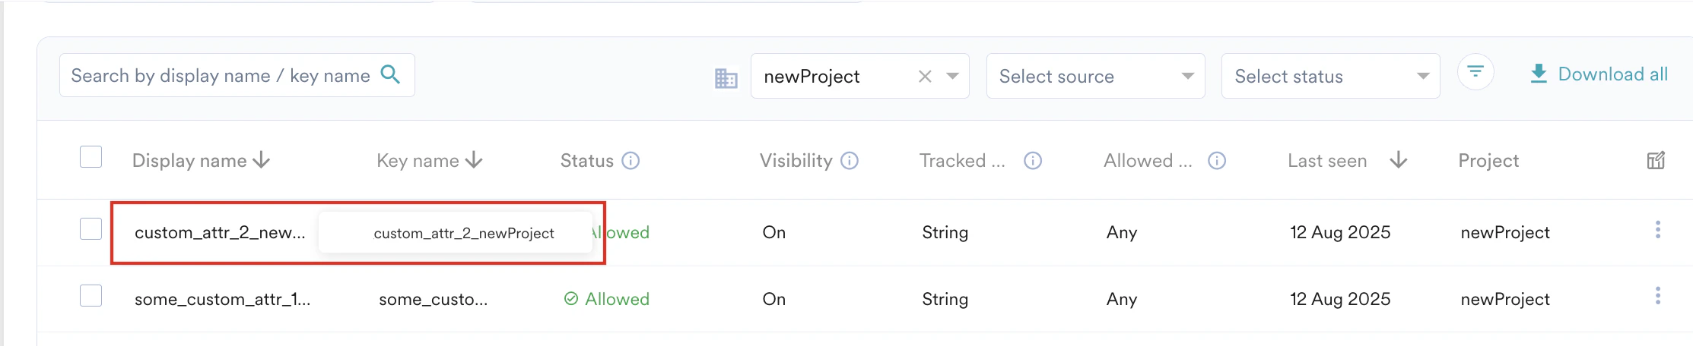Image resolution: width=1693 pixels, height=346 pixels.
Task: Open the custom_attr_2 row kebab menu
Action: tap(1658, 230)
